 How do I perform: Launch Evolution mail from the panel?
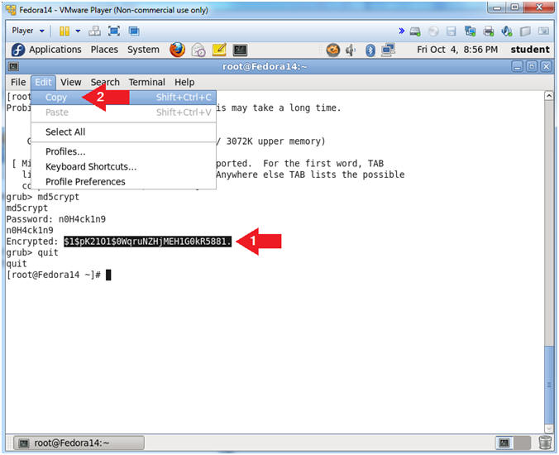coord(198,50)
